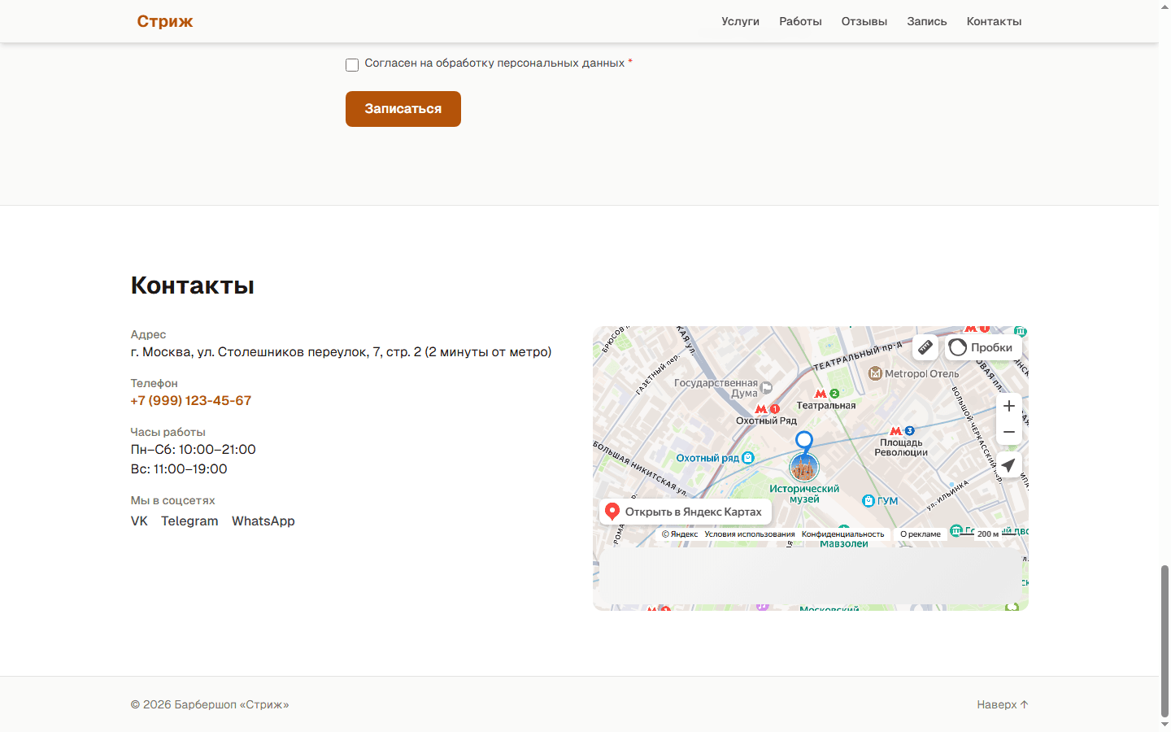
Task: Click the Государственная Дума flag icon
Action: [766, 388]
